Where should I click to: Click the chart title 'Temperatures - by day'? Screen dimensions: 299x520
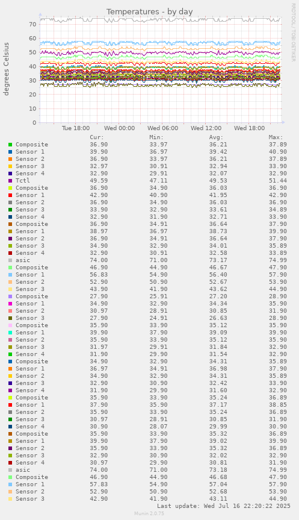click(x=149, y=11)
